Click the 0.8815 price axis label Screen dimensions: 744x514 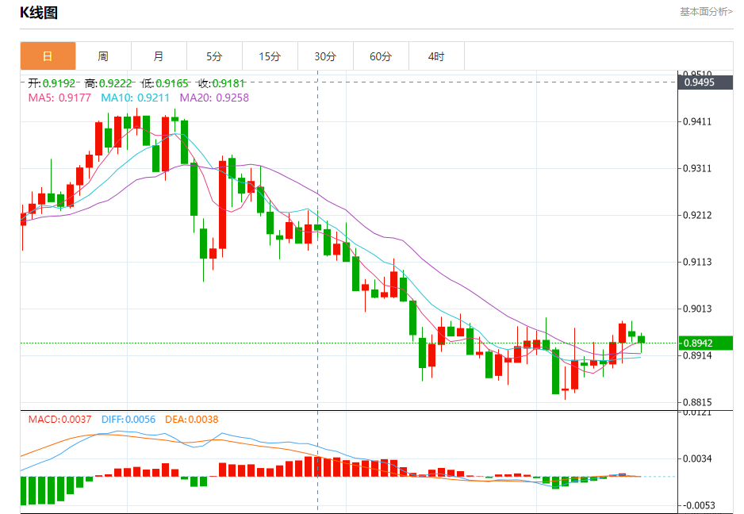click(697, 402)
